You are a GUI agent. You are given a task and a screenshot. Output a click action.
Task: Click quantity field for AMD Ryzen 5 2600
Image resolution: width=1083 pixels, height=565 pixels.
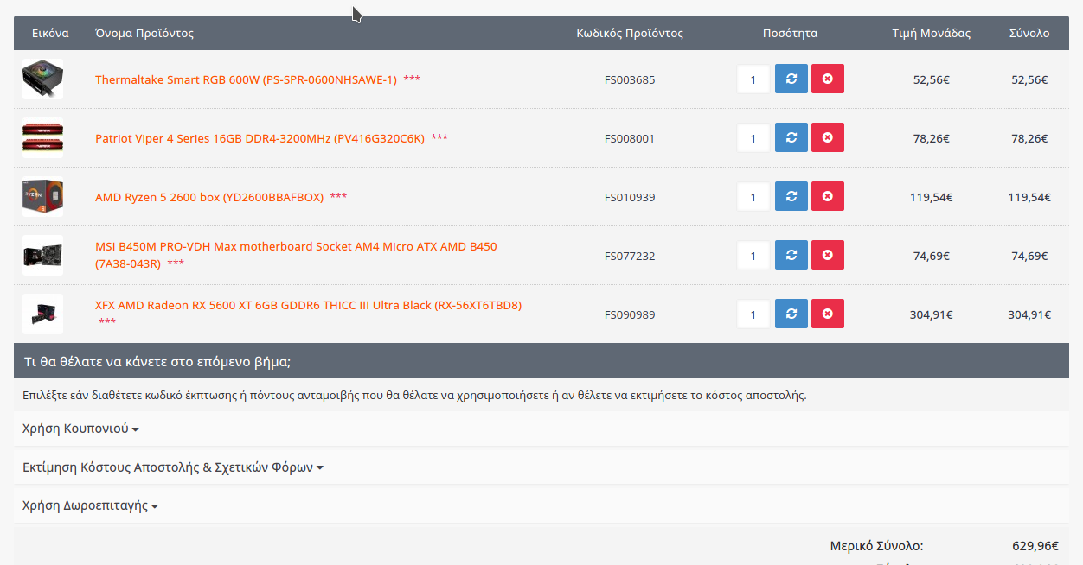(753, 197)
